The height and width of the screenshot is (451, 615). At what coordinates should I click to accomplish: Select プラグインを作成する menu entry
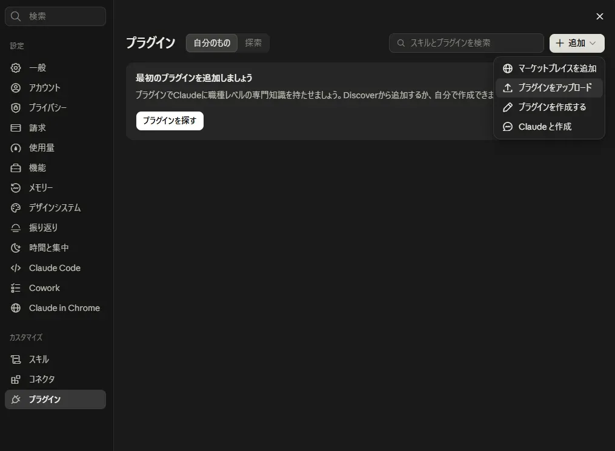pos(549,107)
